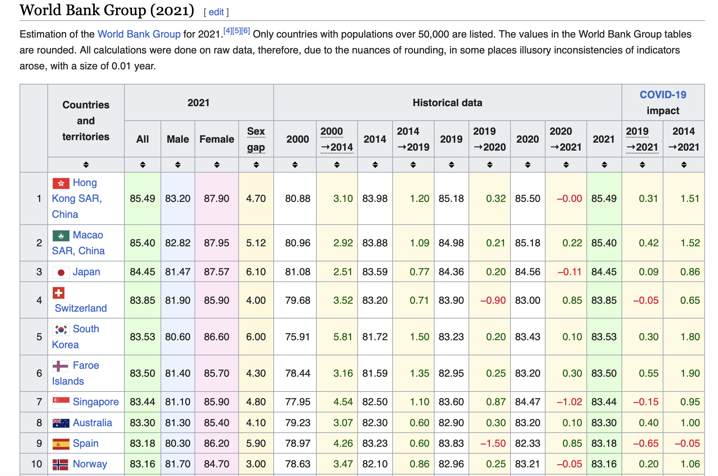Click Australia's 79.23 year-2000 value
718x476 pixels.
(298, 423)
